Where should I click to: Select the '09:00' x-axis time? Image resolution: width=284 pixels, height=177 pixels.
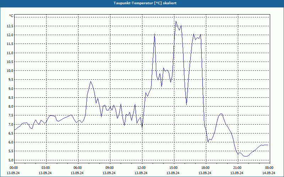pyautogui.click(x=110, y=168)
